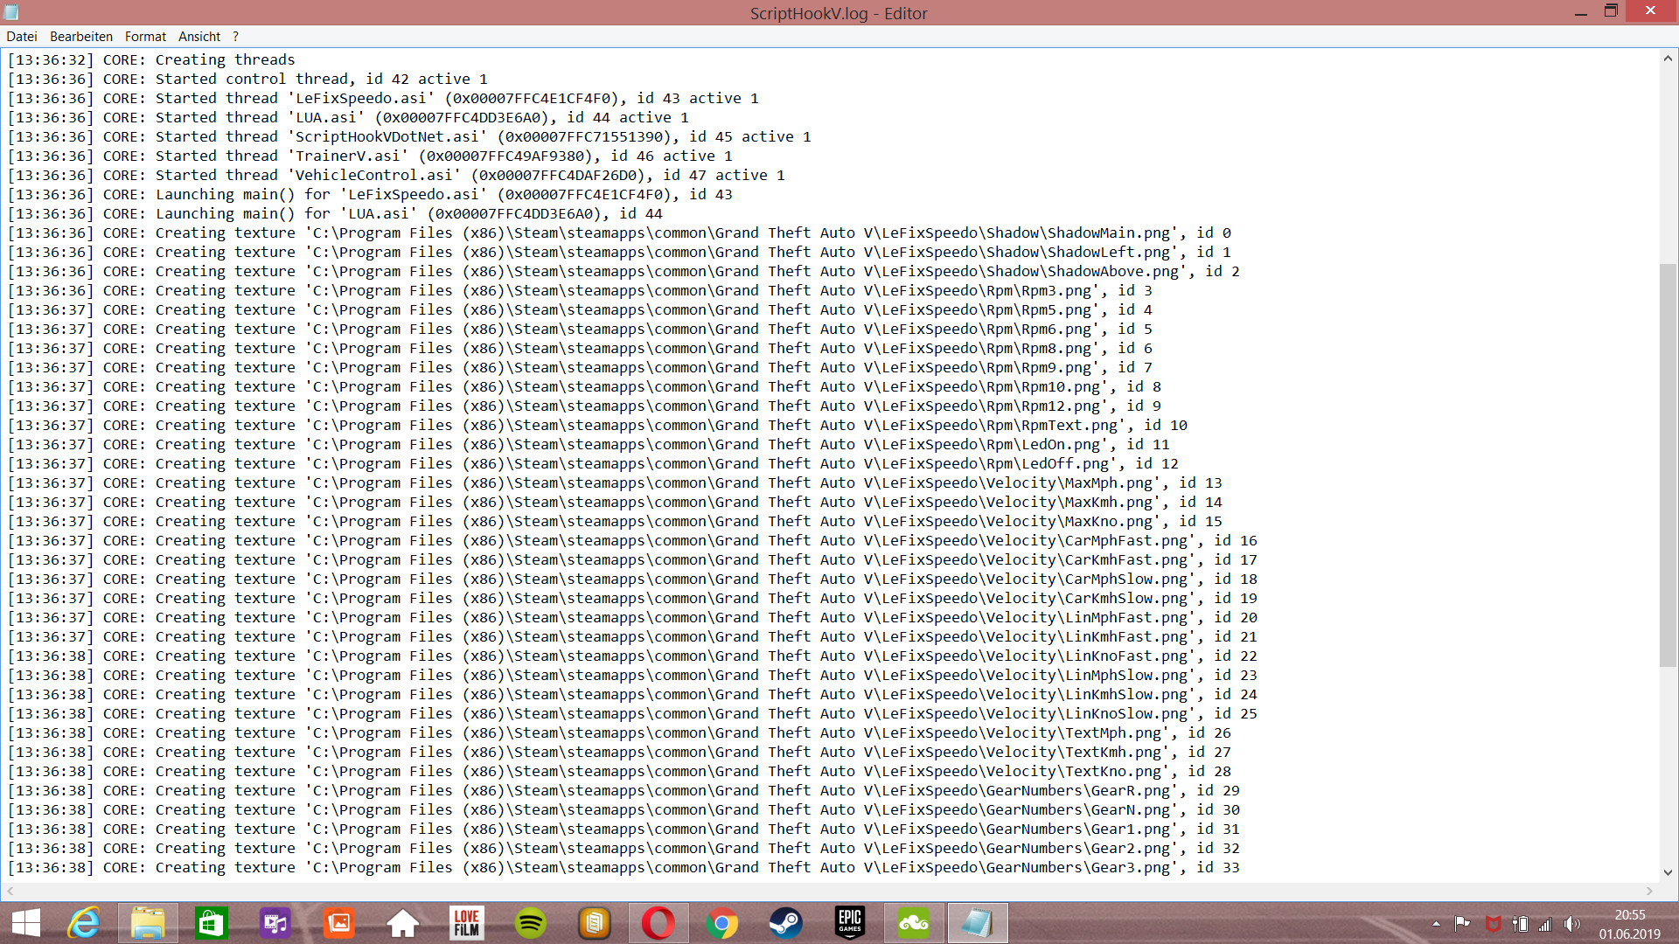Launch Spotify from the taskbar
Viewport: 1679px width, 944px height.
[530, 923]
